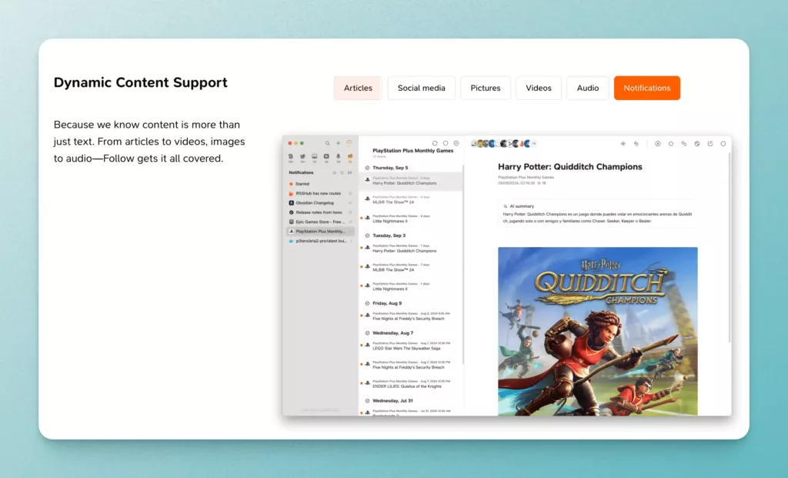Open Release notes from hono feed
The height and width of the screenshot is (478, 788).
(x=320, y=212)
